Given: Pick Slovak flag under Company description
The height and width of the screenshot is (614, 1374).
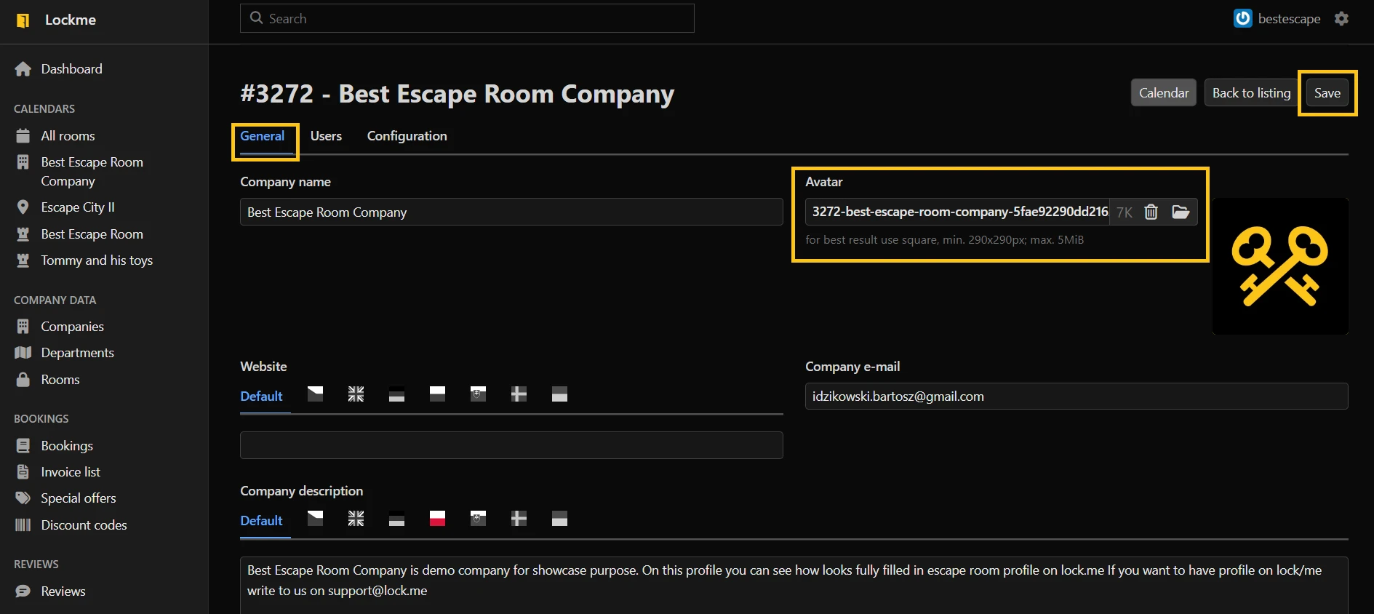Looking at the screenshot, I should (x=478, y=519).
